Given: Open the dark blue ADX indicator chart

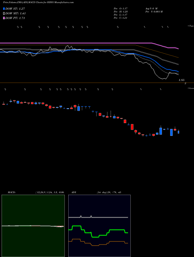Looking at the screenshot, I should [99, 226].
